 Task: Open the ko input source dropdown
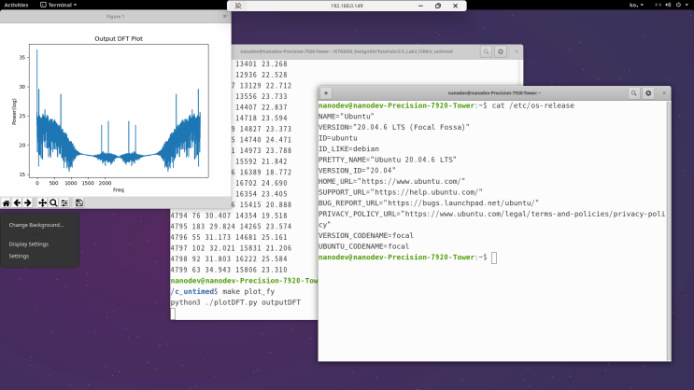(x=636, y=5)
